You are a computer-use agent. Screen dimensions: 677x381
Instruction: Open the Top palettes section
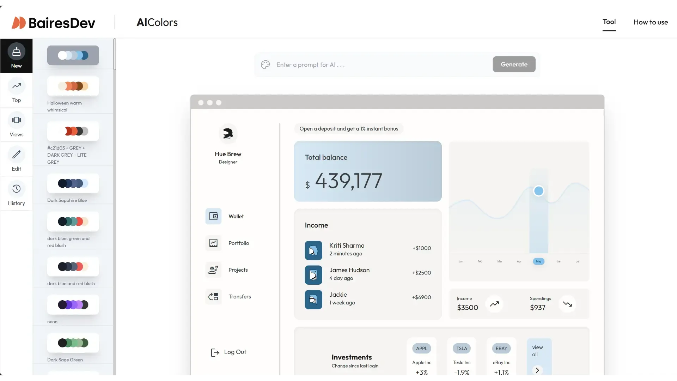[x=16, y=90]
